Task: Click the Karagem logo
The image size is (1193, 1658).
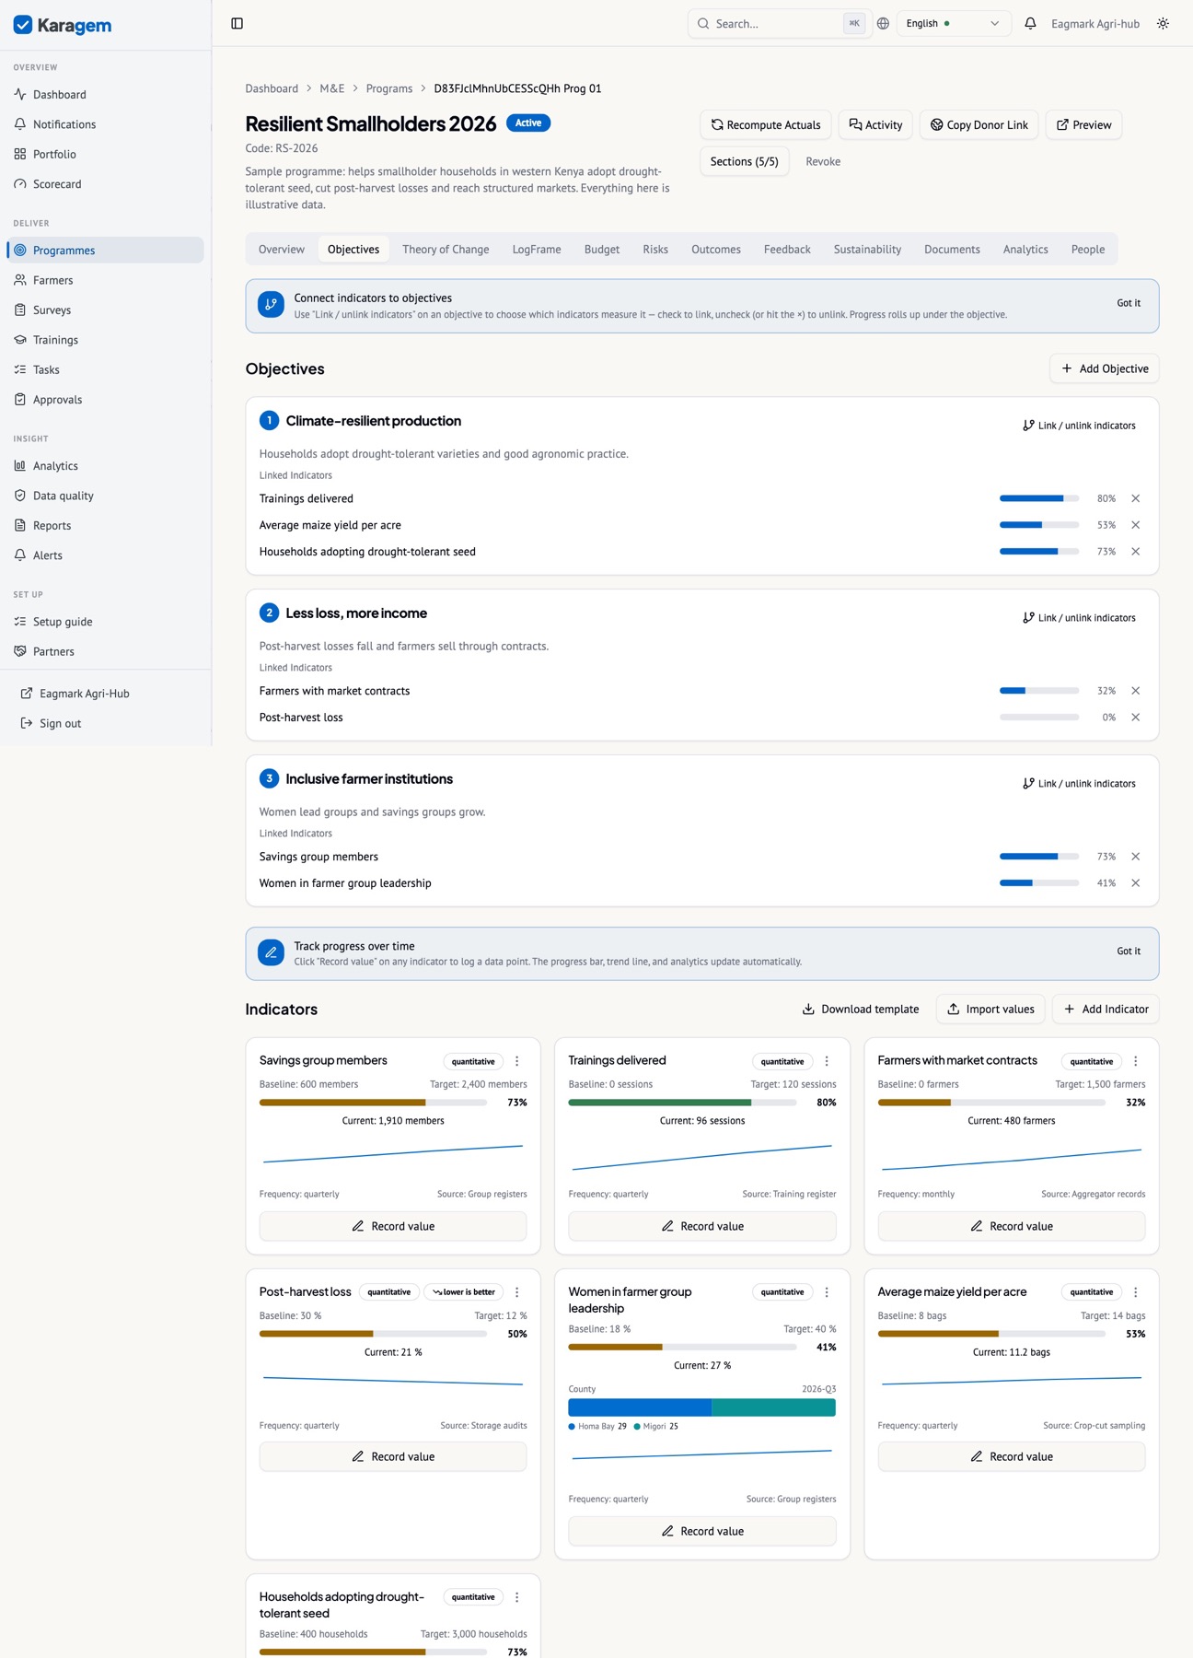Action: [63, 25]
